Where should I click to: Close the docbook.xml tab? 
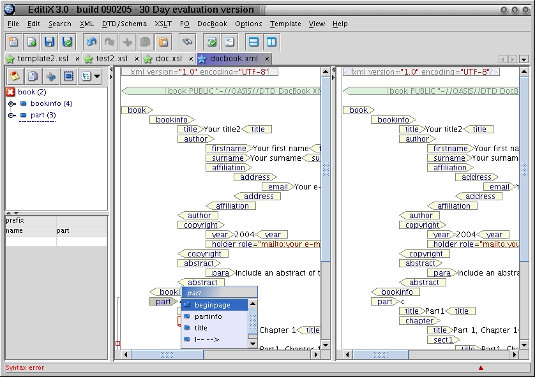tap(267, 59)
